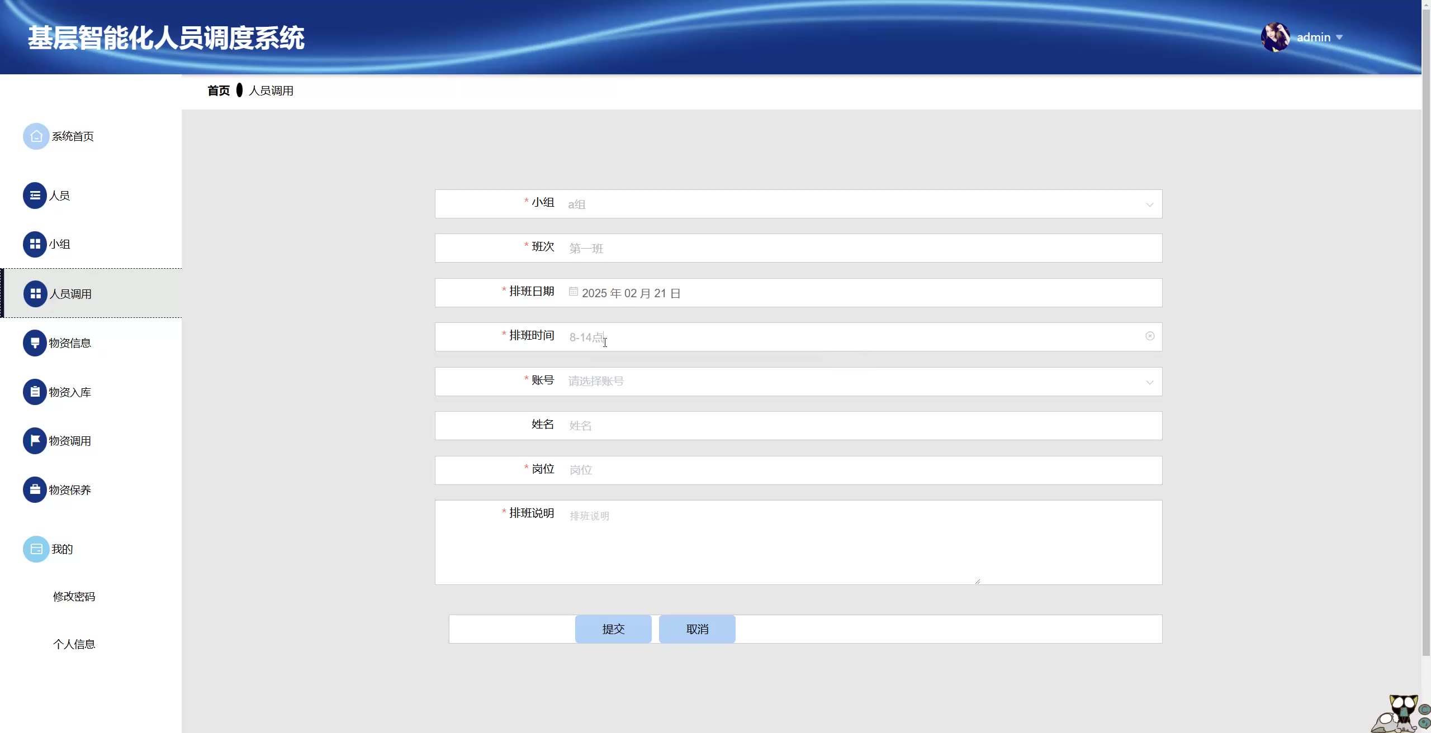Expand the admin user menu arrow
The height and width of the screenshot is (733, 1431).
coord(1339,37)
